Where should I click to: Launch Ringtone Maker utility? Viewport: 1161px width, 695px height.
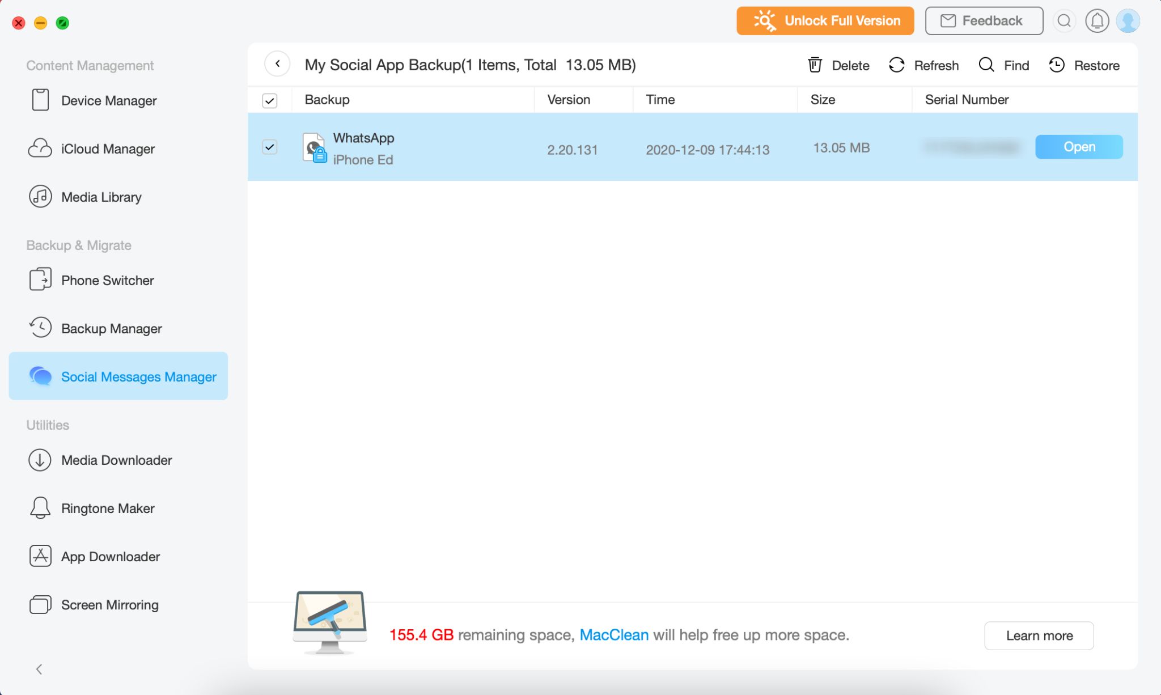91,508
